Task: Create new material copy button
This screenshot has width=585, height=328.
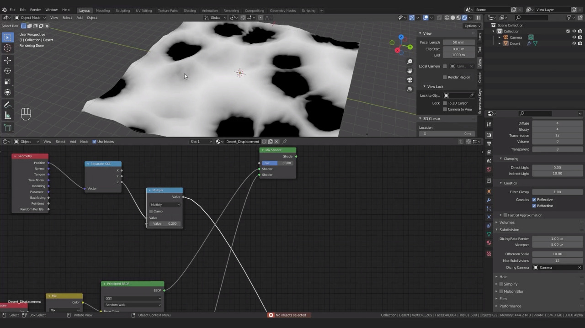Action: point(271,142)
